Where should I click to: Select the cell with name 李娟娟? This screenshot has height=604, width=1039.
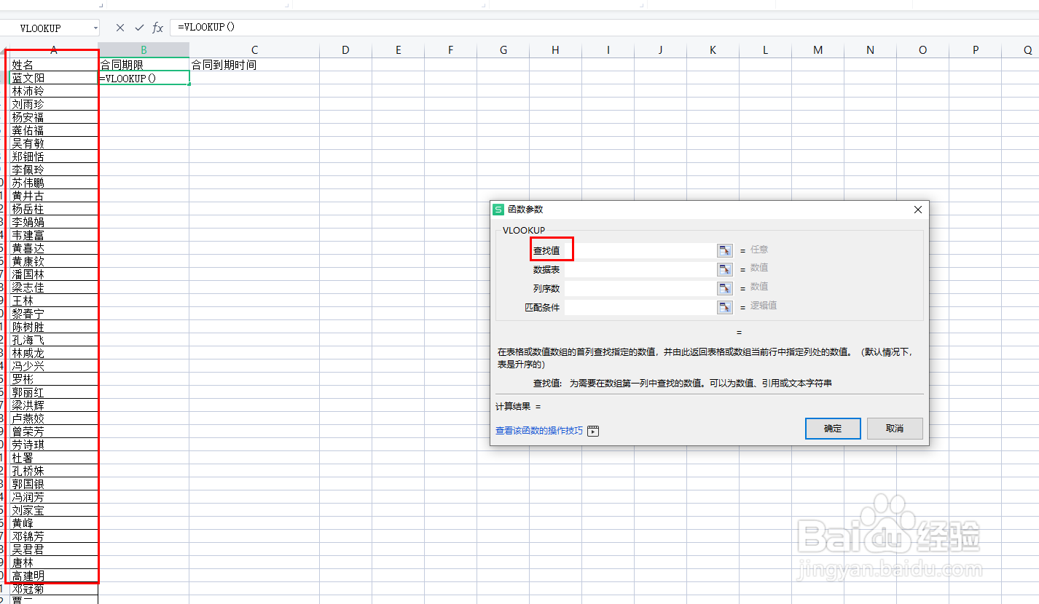(x=53, y=222)
